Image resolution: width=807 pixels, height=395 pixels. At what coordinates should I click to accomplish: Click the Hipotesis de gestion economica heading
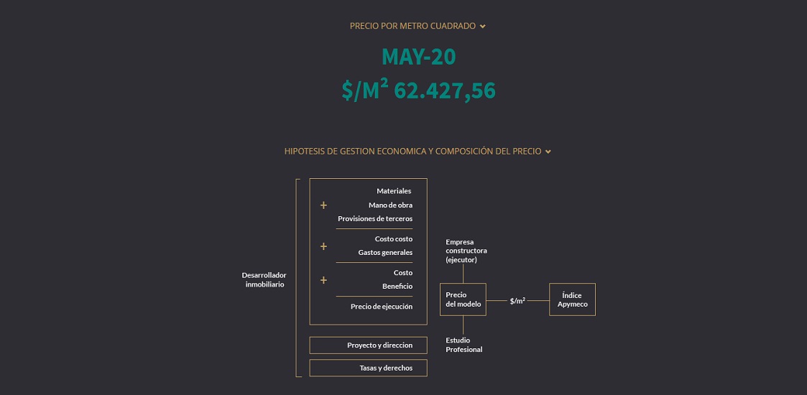(412, 152)
